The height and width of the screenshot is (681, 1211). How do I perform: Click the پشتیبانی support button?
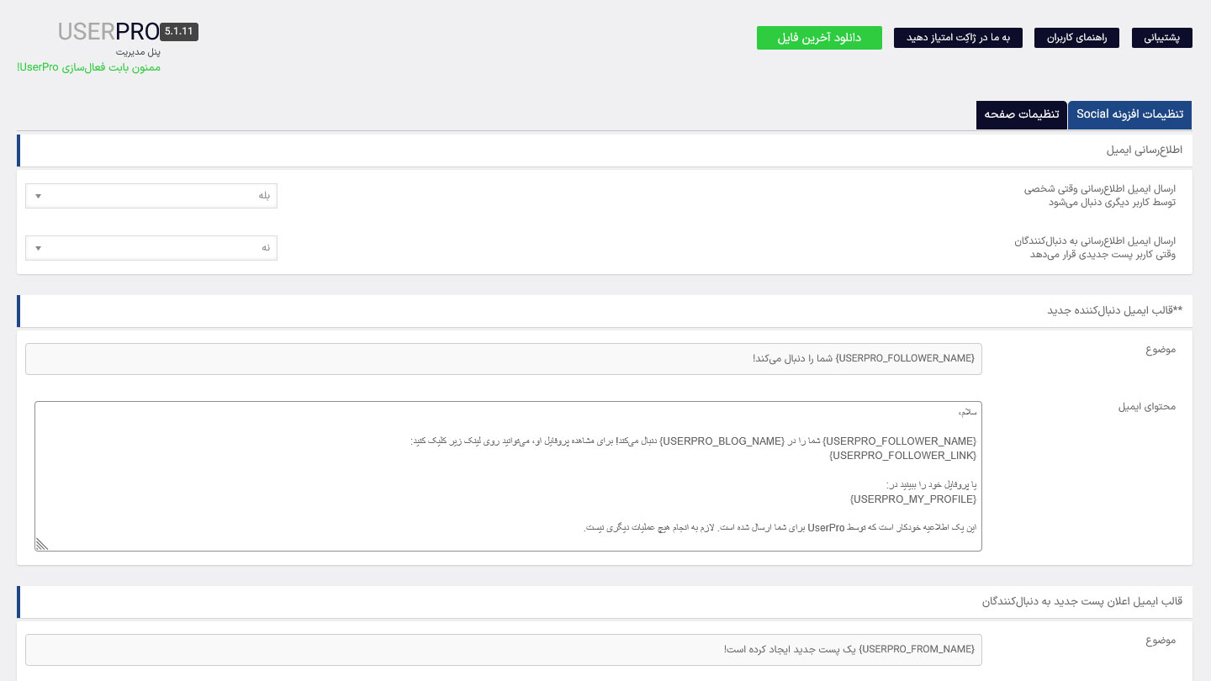1161,38
